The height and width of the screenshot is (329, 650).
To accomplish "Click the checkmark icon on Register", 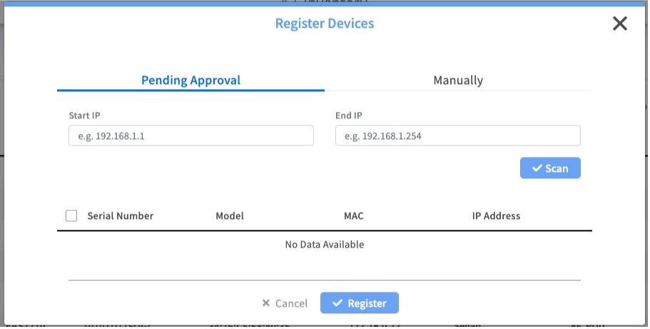I will [337, 303].
